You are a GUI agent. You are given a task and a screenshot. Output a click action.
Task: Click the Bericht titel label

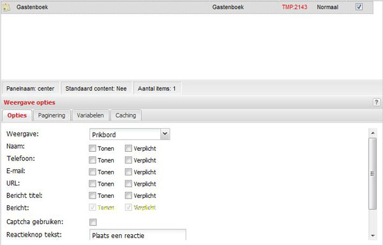24,195
